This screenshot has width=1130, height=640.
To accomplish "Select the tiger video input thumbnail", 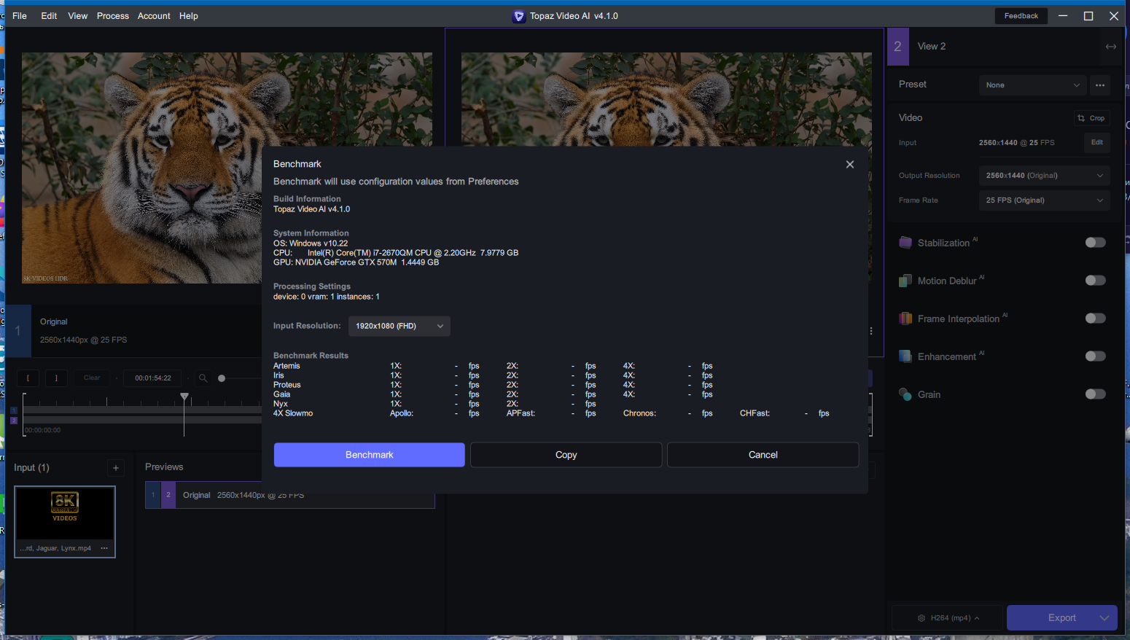I will [x=65, y=522].
